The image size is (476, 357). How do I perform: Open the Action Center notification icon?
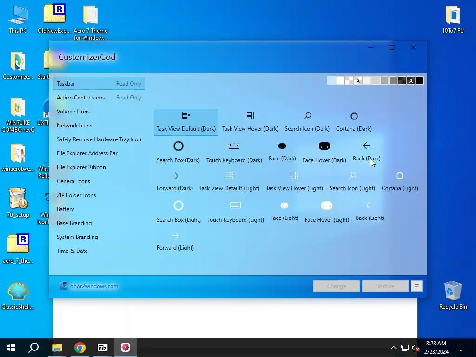point(461,348)
